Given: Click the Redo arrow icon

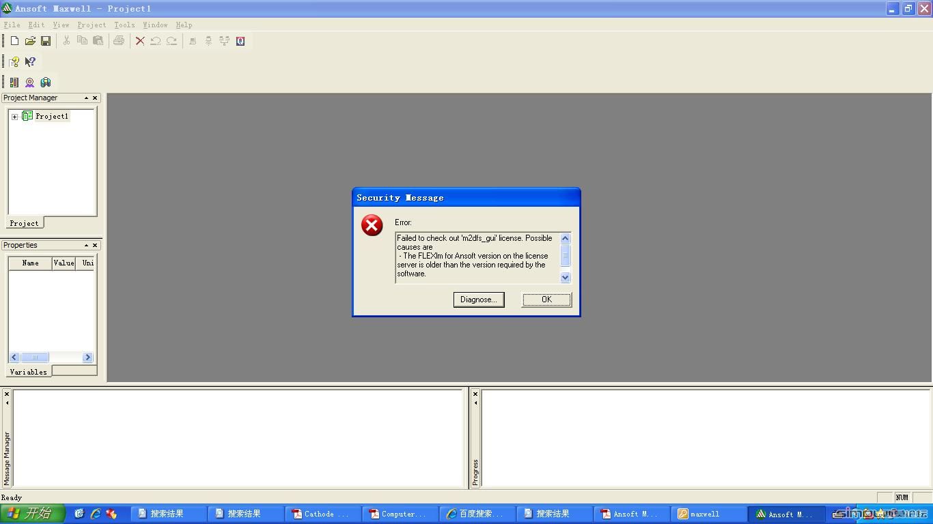Looking at the screenshot, I should coord(171,41).
